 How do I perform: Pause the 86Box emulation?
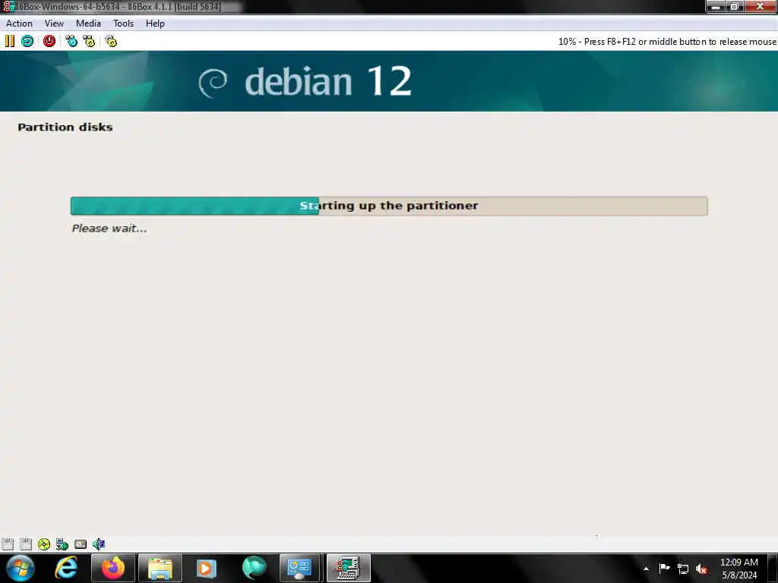(9, 41)
